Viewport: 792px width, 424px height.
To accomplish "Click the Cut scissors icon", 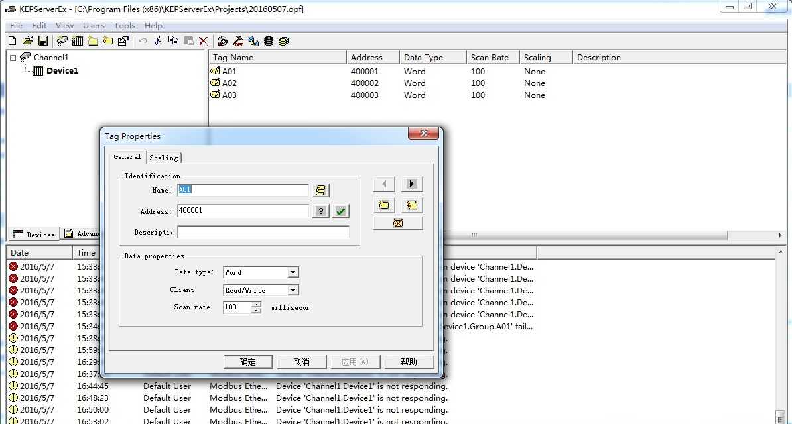I will (158, 41).
